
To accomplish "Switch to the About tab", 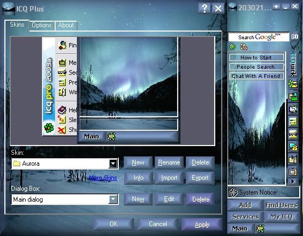I will (66, 25).
